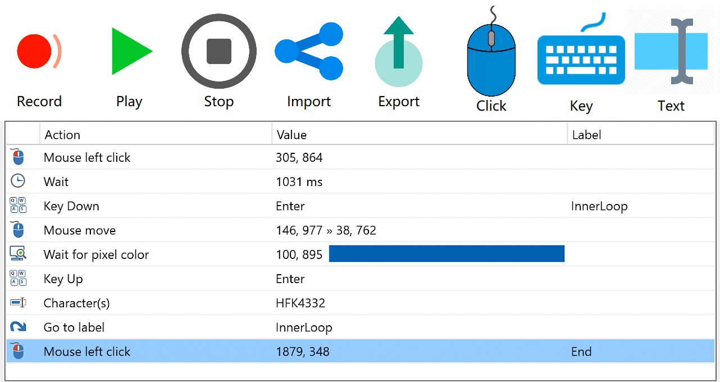The width and height of the screenshot is (720, 382).
Task: Select the Key Up Enter row
Action: pos(225,279)
